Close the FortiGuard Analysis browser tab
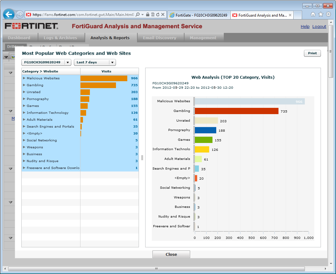Screen dimensions: 336x274 [x=290, y=15]
